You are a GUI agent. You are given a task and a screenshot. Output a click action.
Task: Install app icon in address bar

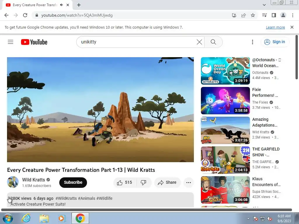[234, 15]
